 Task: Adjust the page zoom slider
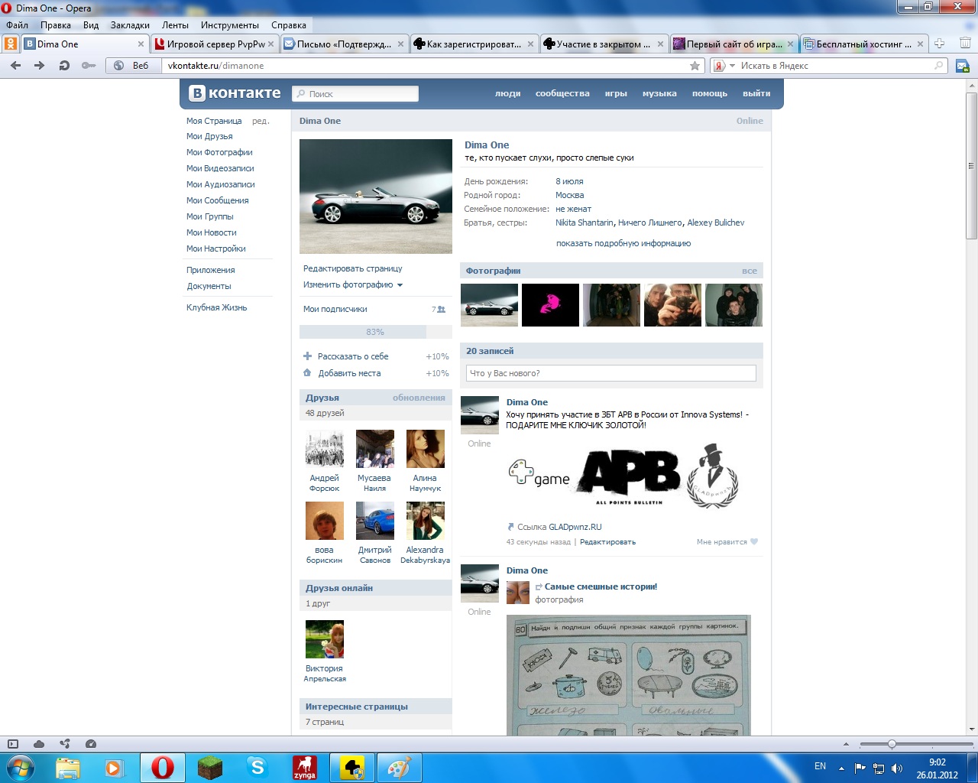tap(892, 744)
